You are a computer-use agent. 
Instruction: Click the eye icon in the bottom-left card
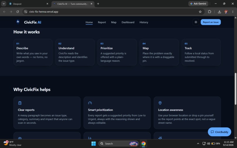tap(20, 138)
